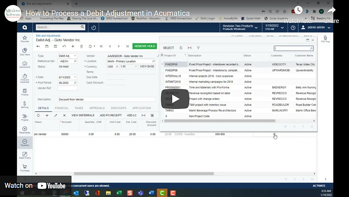Image resolution: width=349 pixels, height=197 pixels.
Task: Switch to the TAXES tab
Action: point(79,108)
